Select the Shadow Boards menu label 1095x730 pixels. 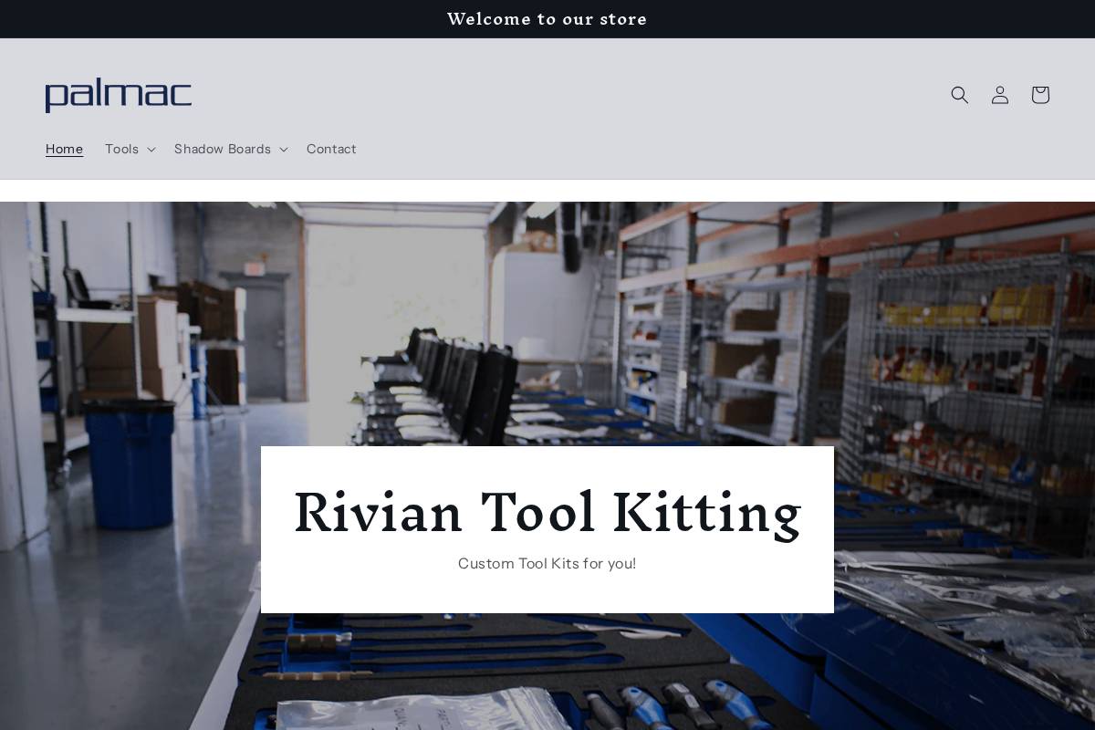click(222, 149)
